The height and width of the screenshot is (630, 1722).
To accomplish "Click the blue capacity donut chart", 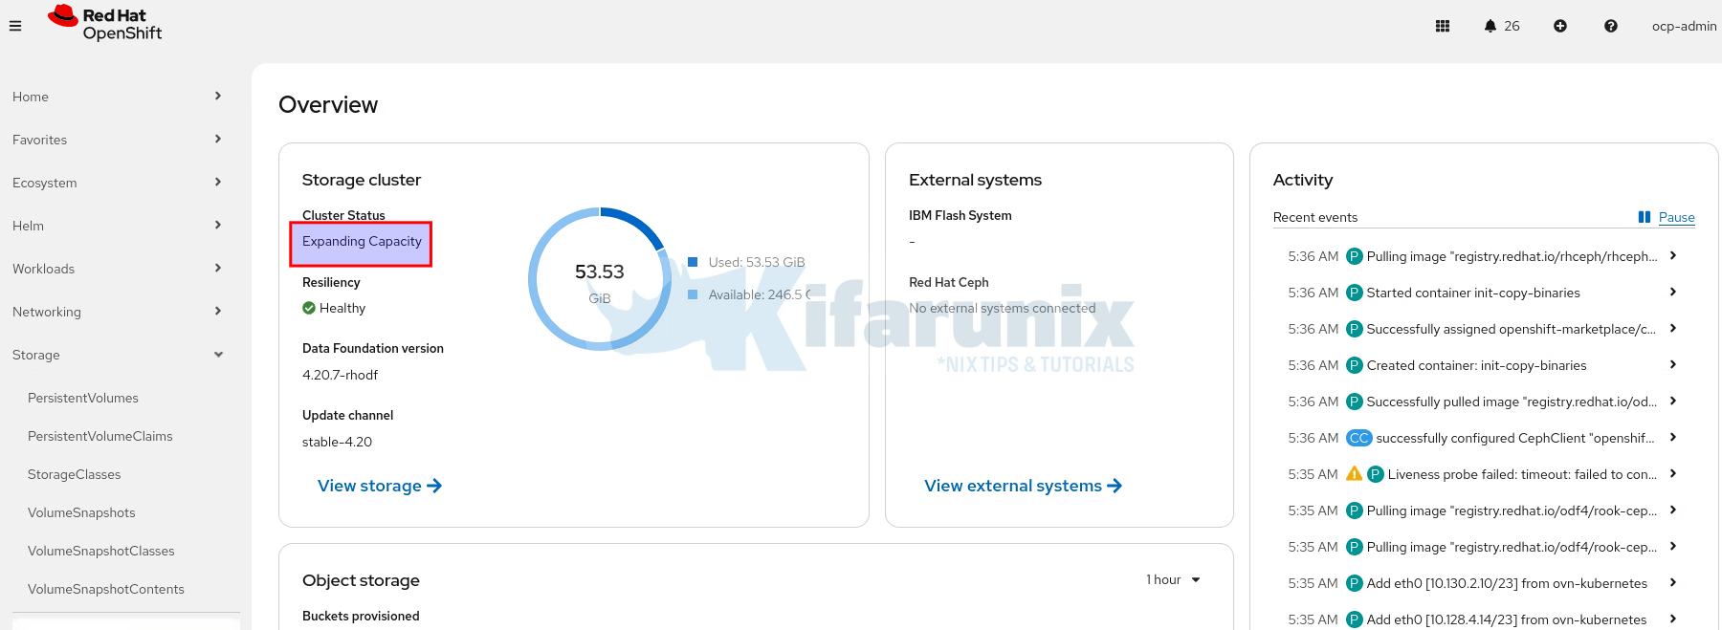I will tap(599, 278).
